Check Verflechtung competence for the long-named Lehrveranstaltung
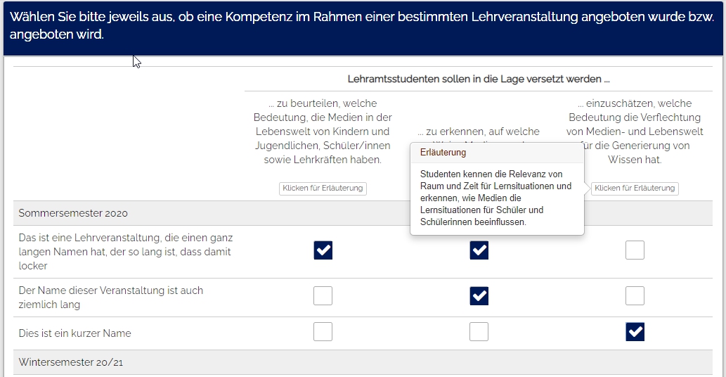Image resolution: width=726 pixels, height=377 pixels. pyautogui.click(x=635, y=250)
